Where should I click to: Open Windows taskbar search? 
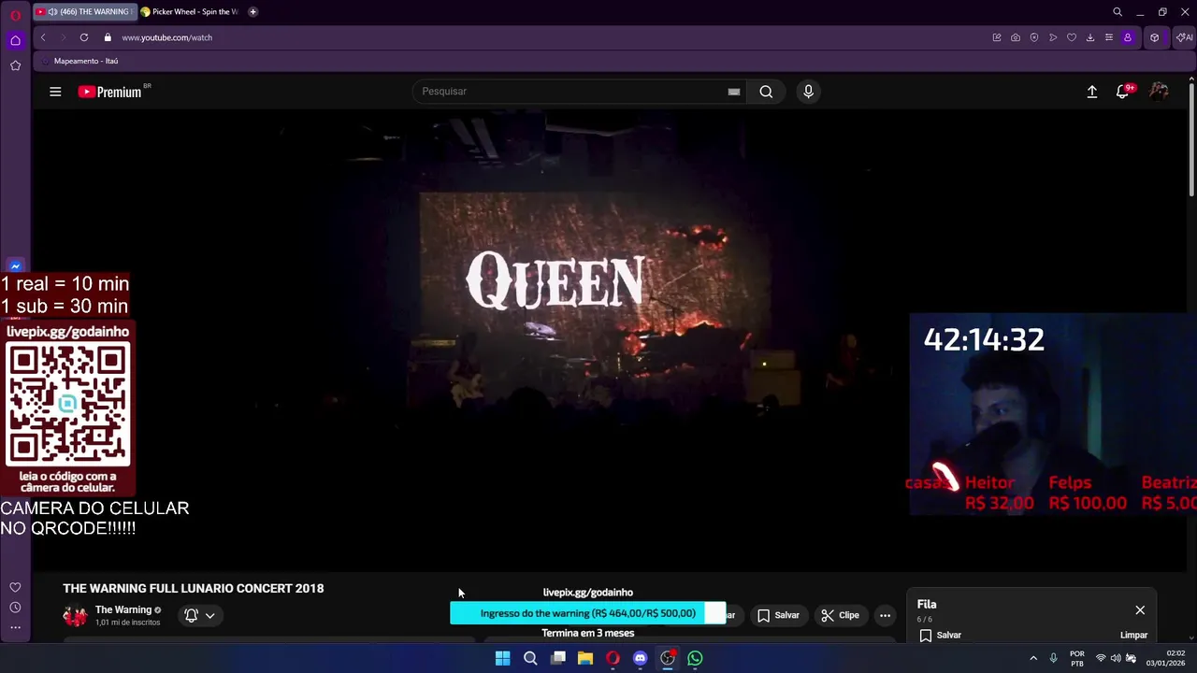(530, 658)
